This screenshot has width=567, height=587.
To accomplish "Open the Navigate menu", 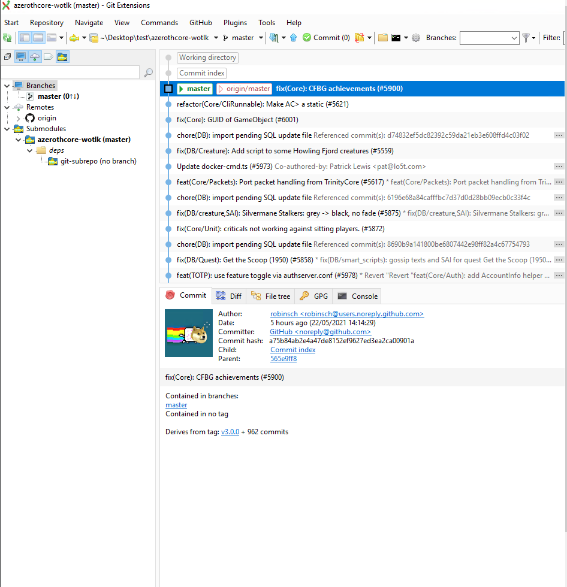I will [89, 23].
